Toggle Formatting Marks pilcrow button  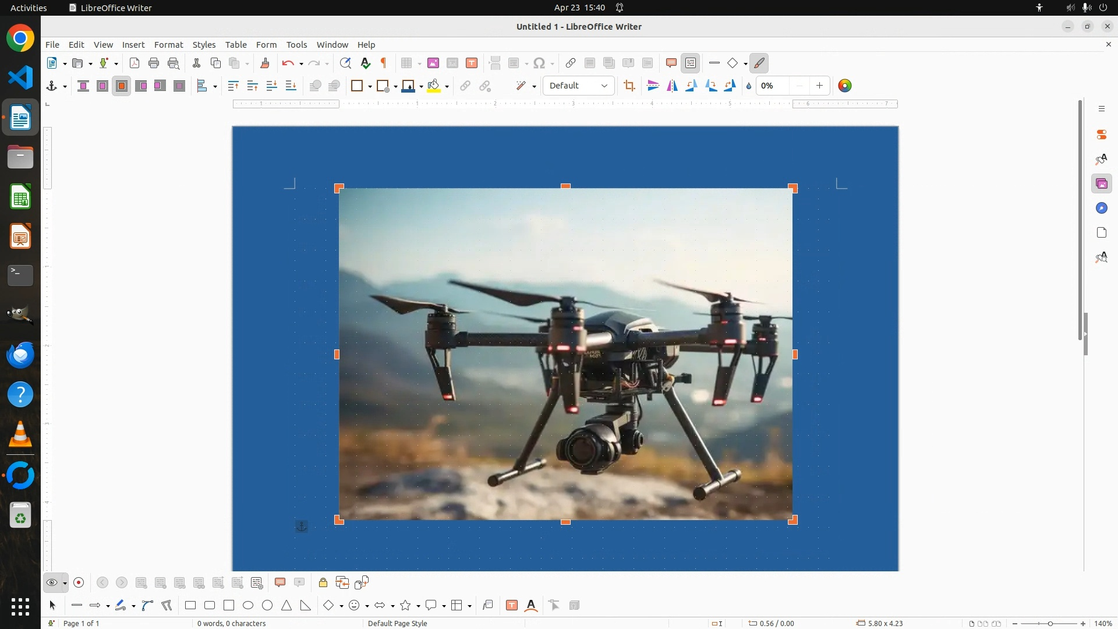tap(384, 63)
